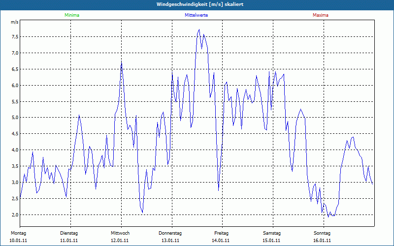Click the 6,0 y-axis value
This screenshot has width=394, height=246.
point(15,85)
